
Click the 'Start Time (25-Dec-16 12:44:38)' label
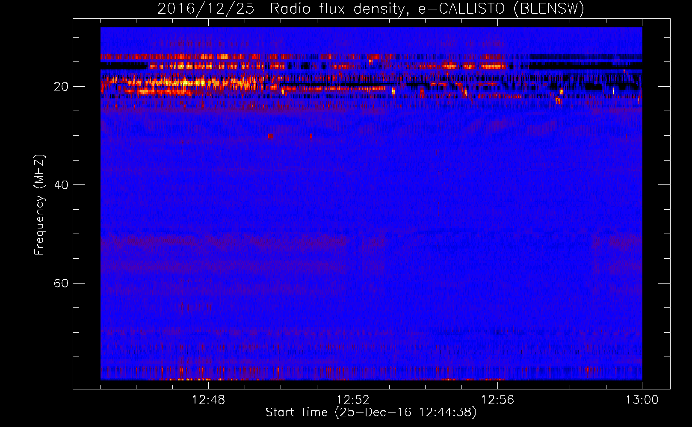coord(371,412)
